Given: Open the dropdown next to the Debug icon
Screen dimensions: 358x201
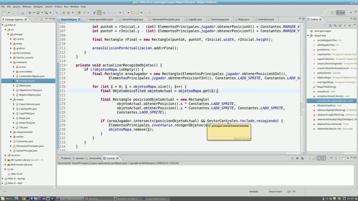Looking at the screenshot, I should point(34,13).
